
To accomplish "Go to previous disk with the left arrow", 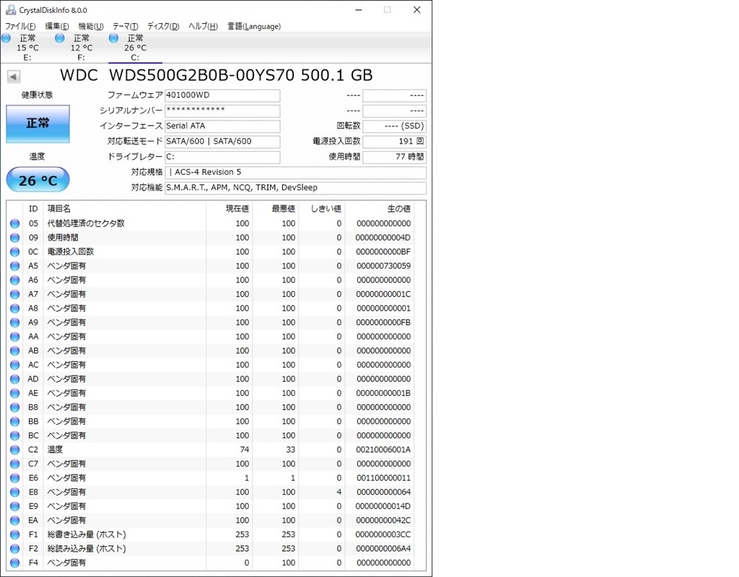I will 14,77.
